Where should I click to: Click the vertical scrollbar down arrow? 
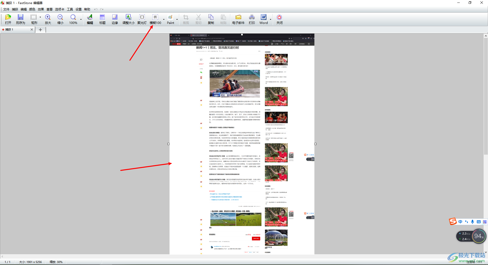(486, 252)
